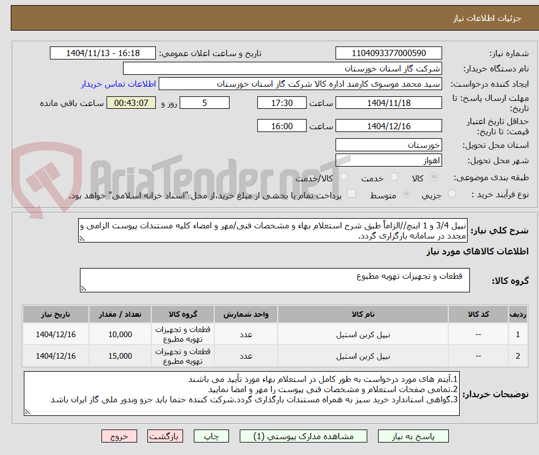The image size is (539, 455).
Task: Click price validity time 16:00 field
Action: [282, 126]
